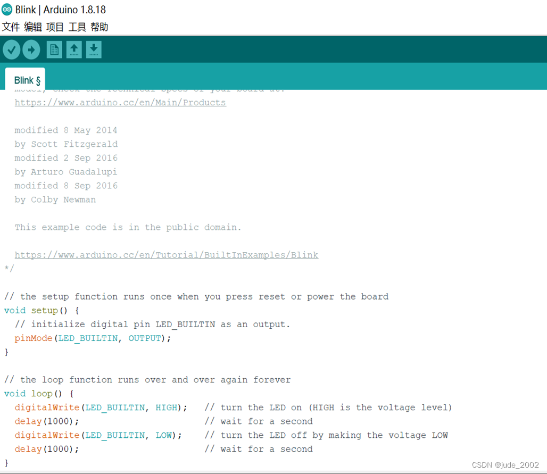This screenshot has height=474, width=547.
Task: Click the Upload (right arrow) button
Action: pos(31,50)
